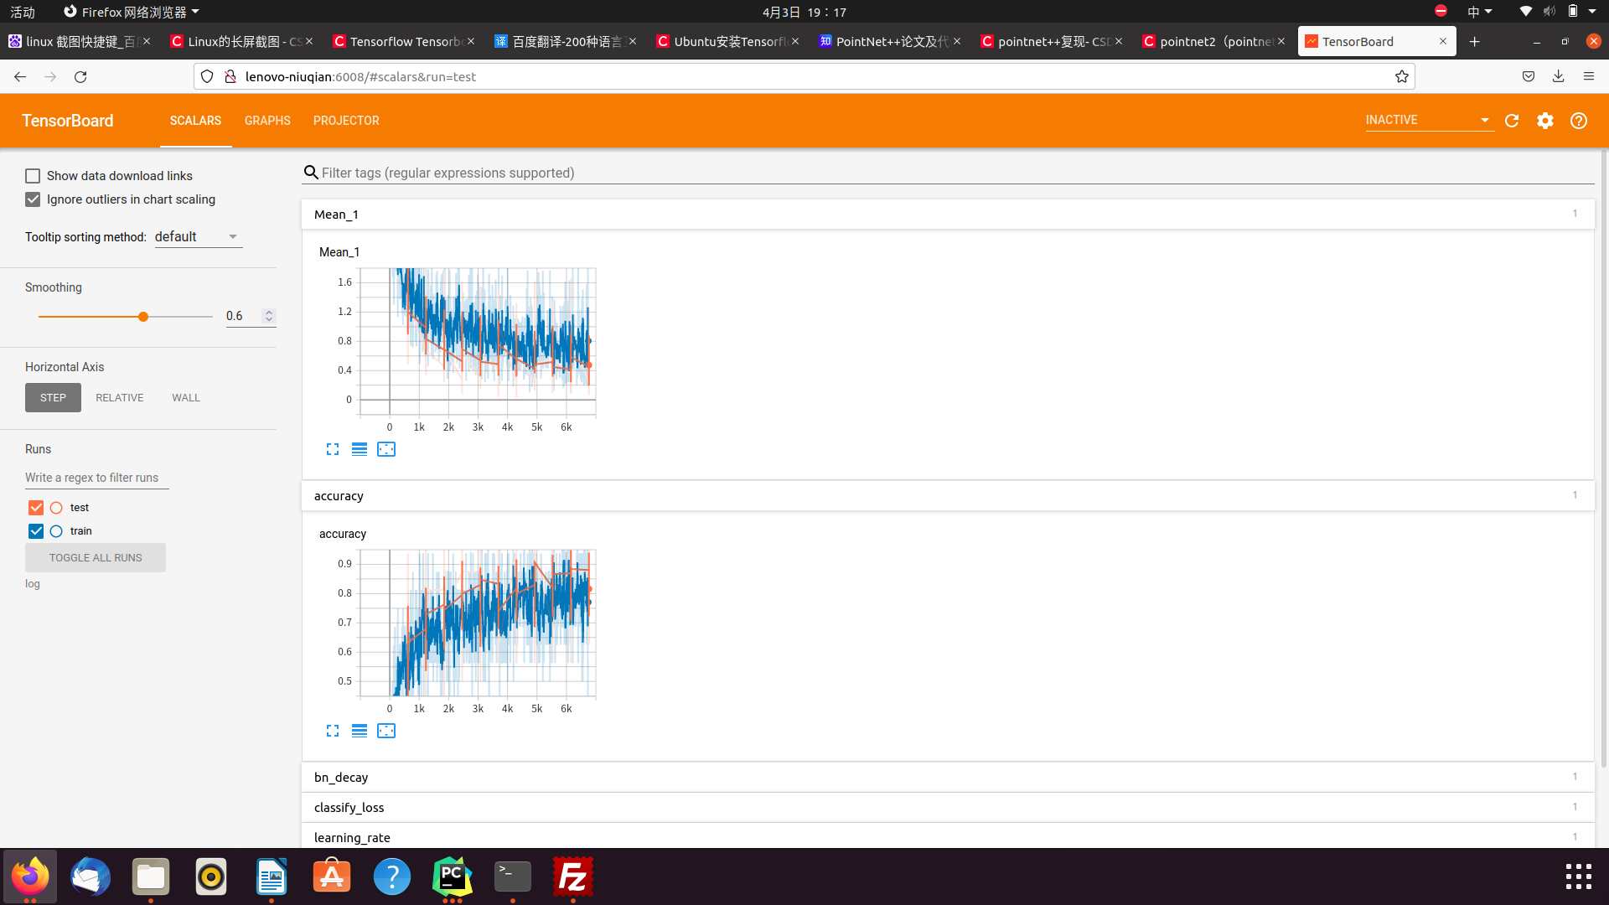The width and height of the screenshot is (1609, 905).
Task: Uncheck Ignore outliers in chart scaling
Action: pos(33,199)
